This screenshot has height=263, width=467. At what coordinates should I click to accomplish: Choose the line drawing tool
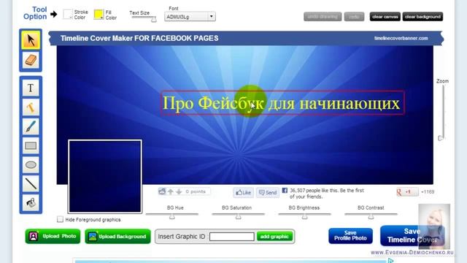[x=31, y=183]
